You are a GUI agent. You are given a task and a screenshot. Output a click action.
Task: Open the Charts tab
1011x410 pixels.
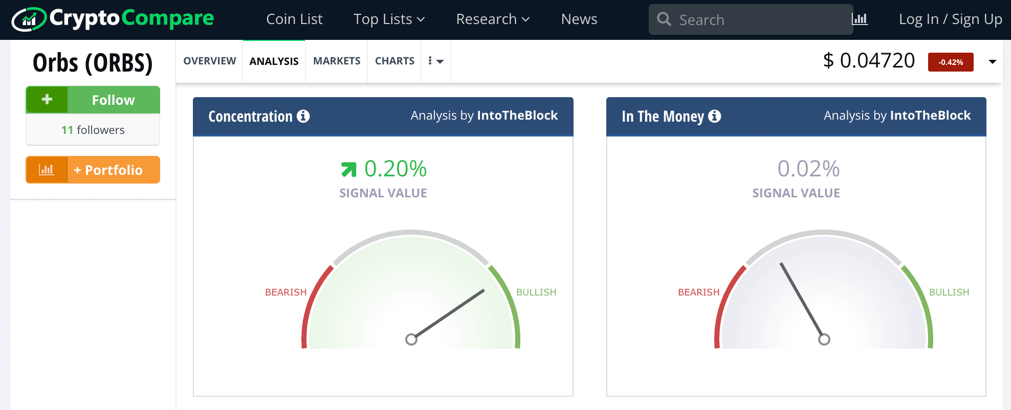point(394,61)
